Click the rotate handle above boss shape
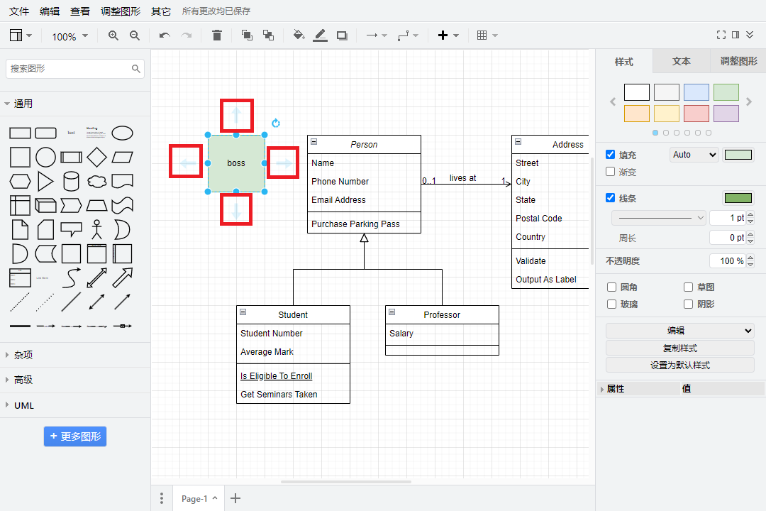The width and height of the screenshot is (766, 511). (x=276, y=123)
